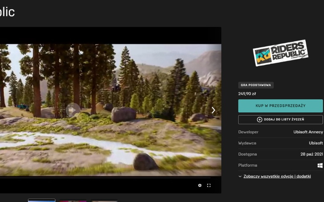Click the Riders Republic logo
The width and height of the screenshot is (324, 202).
tap(281, 53)
